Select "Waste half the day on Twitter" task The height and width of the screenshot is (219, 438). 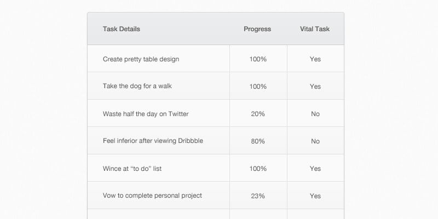(146, 114)
